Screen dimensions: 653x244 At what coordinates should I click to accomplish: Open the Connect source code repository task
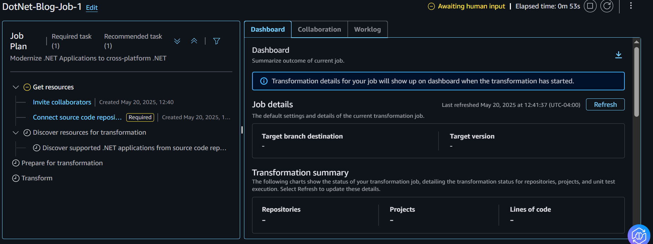[x=77, y=117]
